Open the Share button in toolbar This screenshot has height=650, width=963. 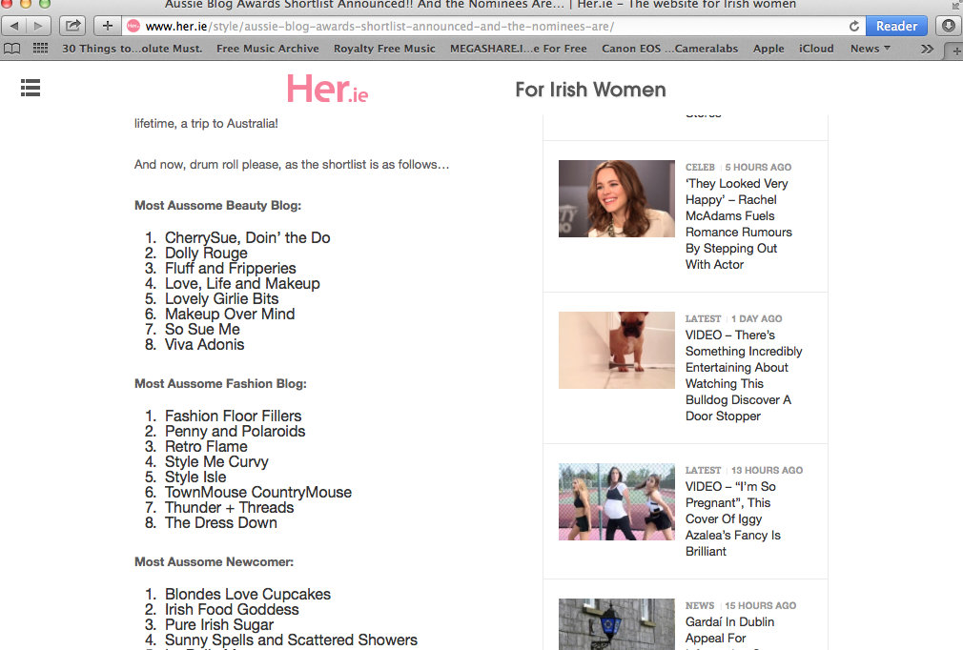[x=72, y=26]
